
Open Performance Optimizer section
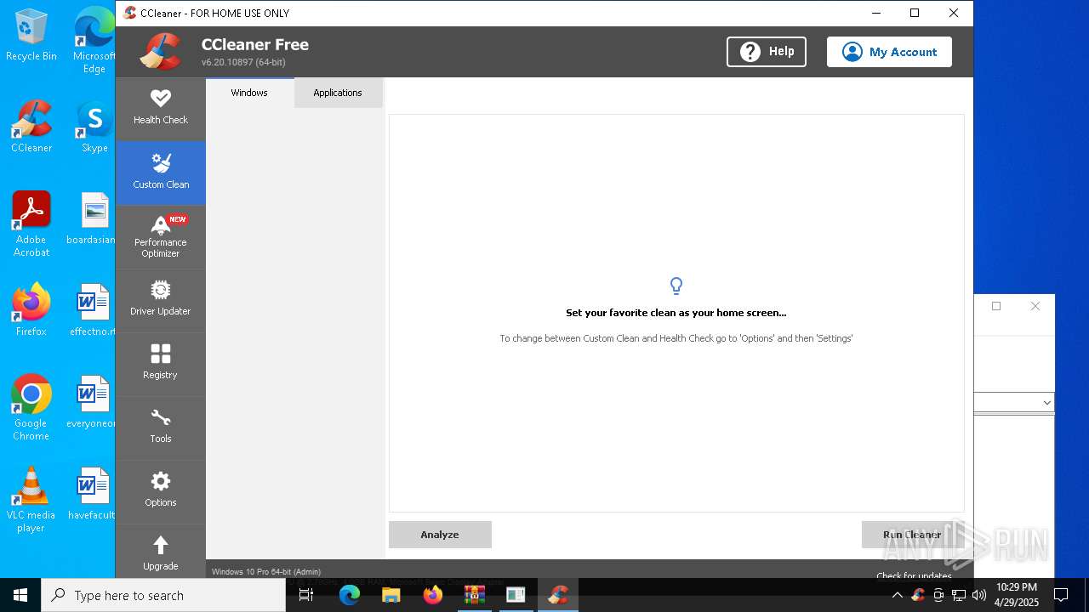(x=161, y=236)
